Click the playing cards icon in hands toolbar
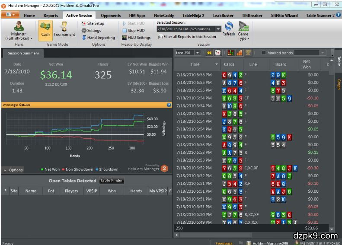The width and height of the screenshot is (342, 245). tap(218, 53)
